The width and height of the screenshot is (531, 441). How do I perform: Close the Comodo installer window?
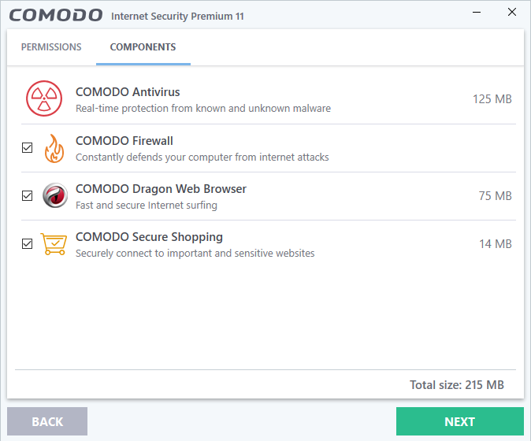click(x=512, y=13)
